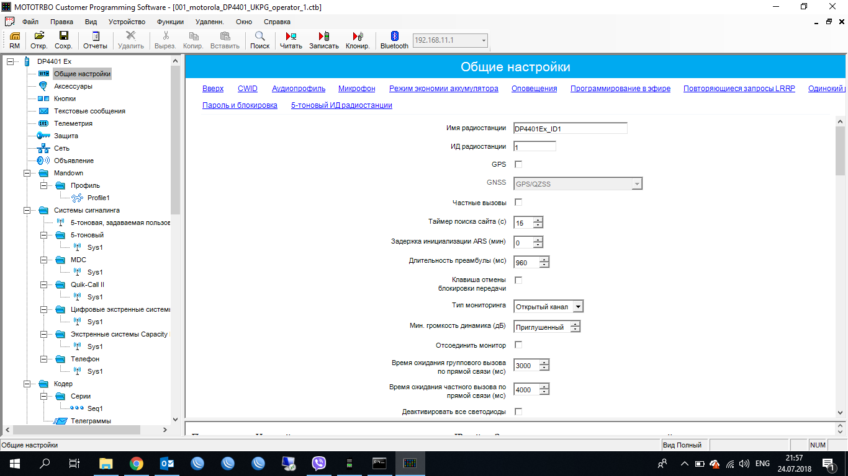The height and width of the screenshot is (476, 848).
Task: Click the Поиск search icon
Action: point(260,40)
